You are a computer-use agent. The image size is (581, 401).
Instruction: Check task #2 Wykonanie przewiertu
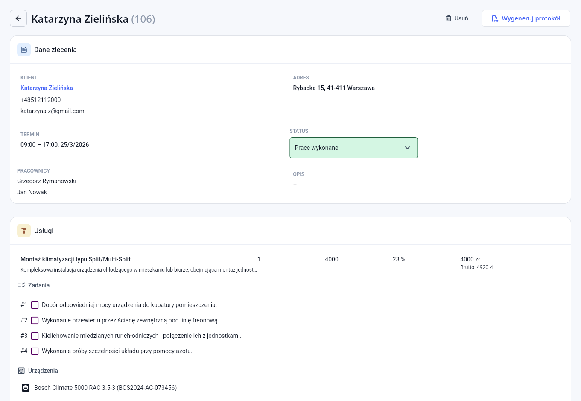(35, 320)
